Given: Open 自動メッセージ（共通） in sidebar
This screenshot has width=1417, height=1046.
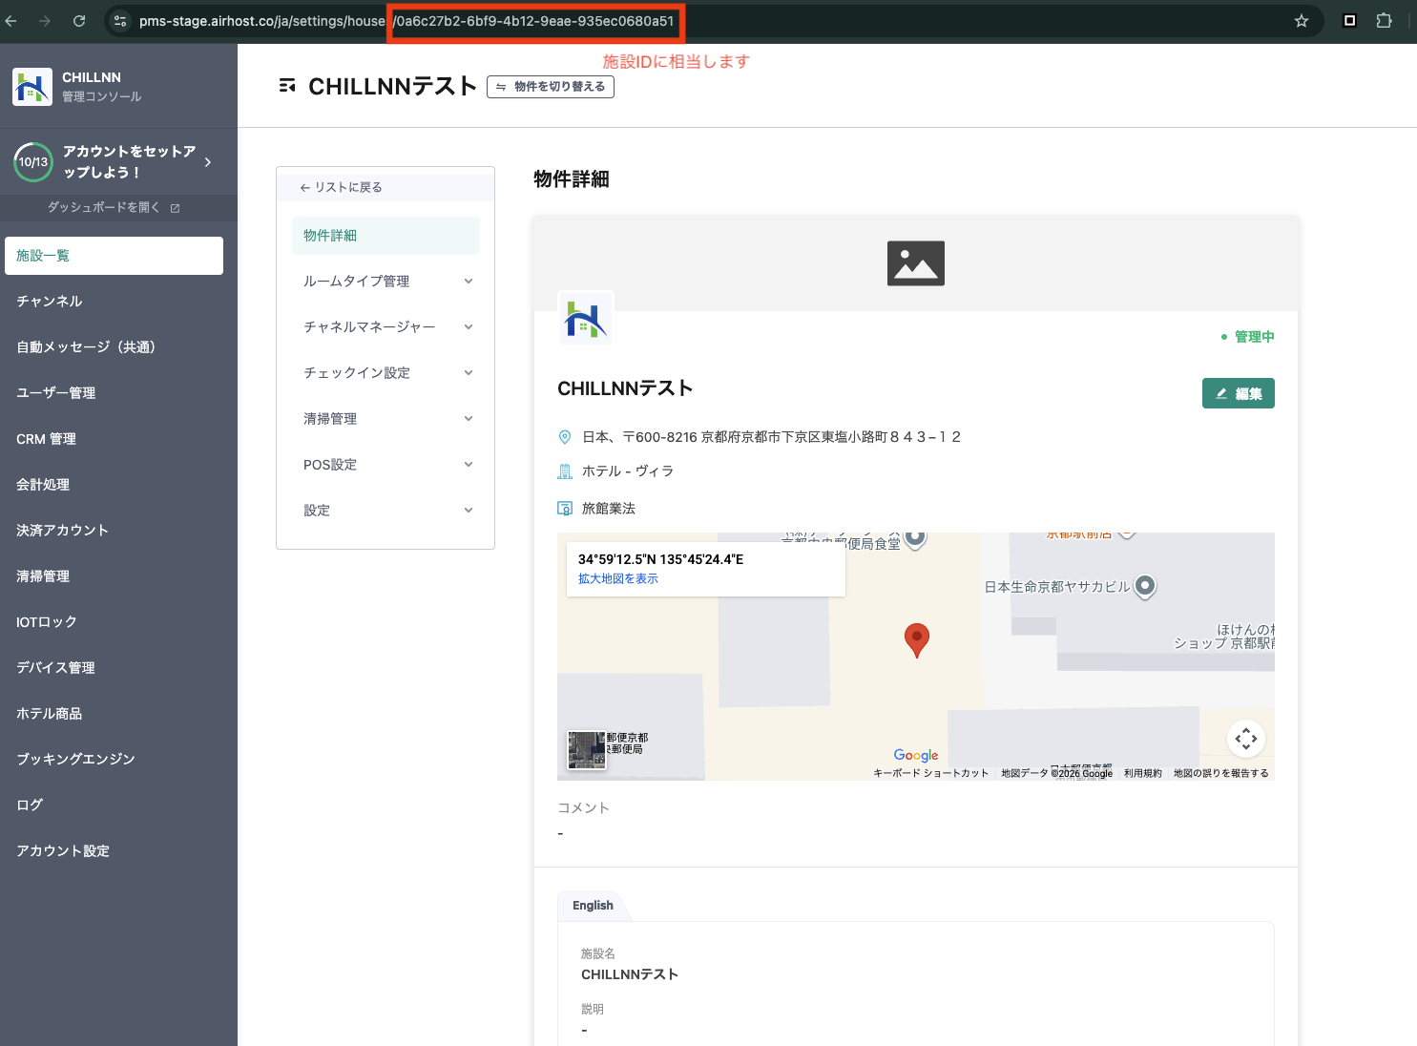Looking at the screenshot, I should coord(114,347).
